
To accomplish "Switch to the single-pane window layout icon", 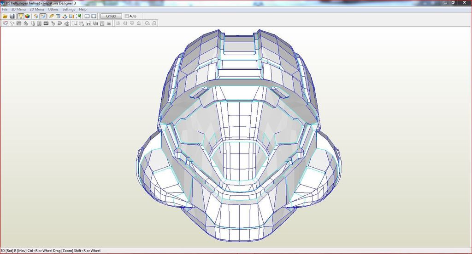I will tap(94, 16).
